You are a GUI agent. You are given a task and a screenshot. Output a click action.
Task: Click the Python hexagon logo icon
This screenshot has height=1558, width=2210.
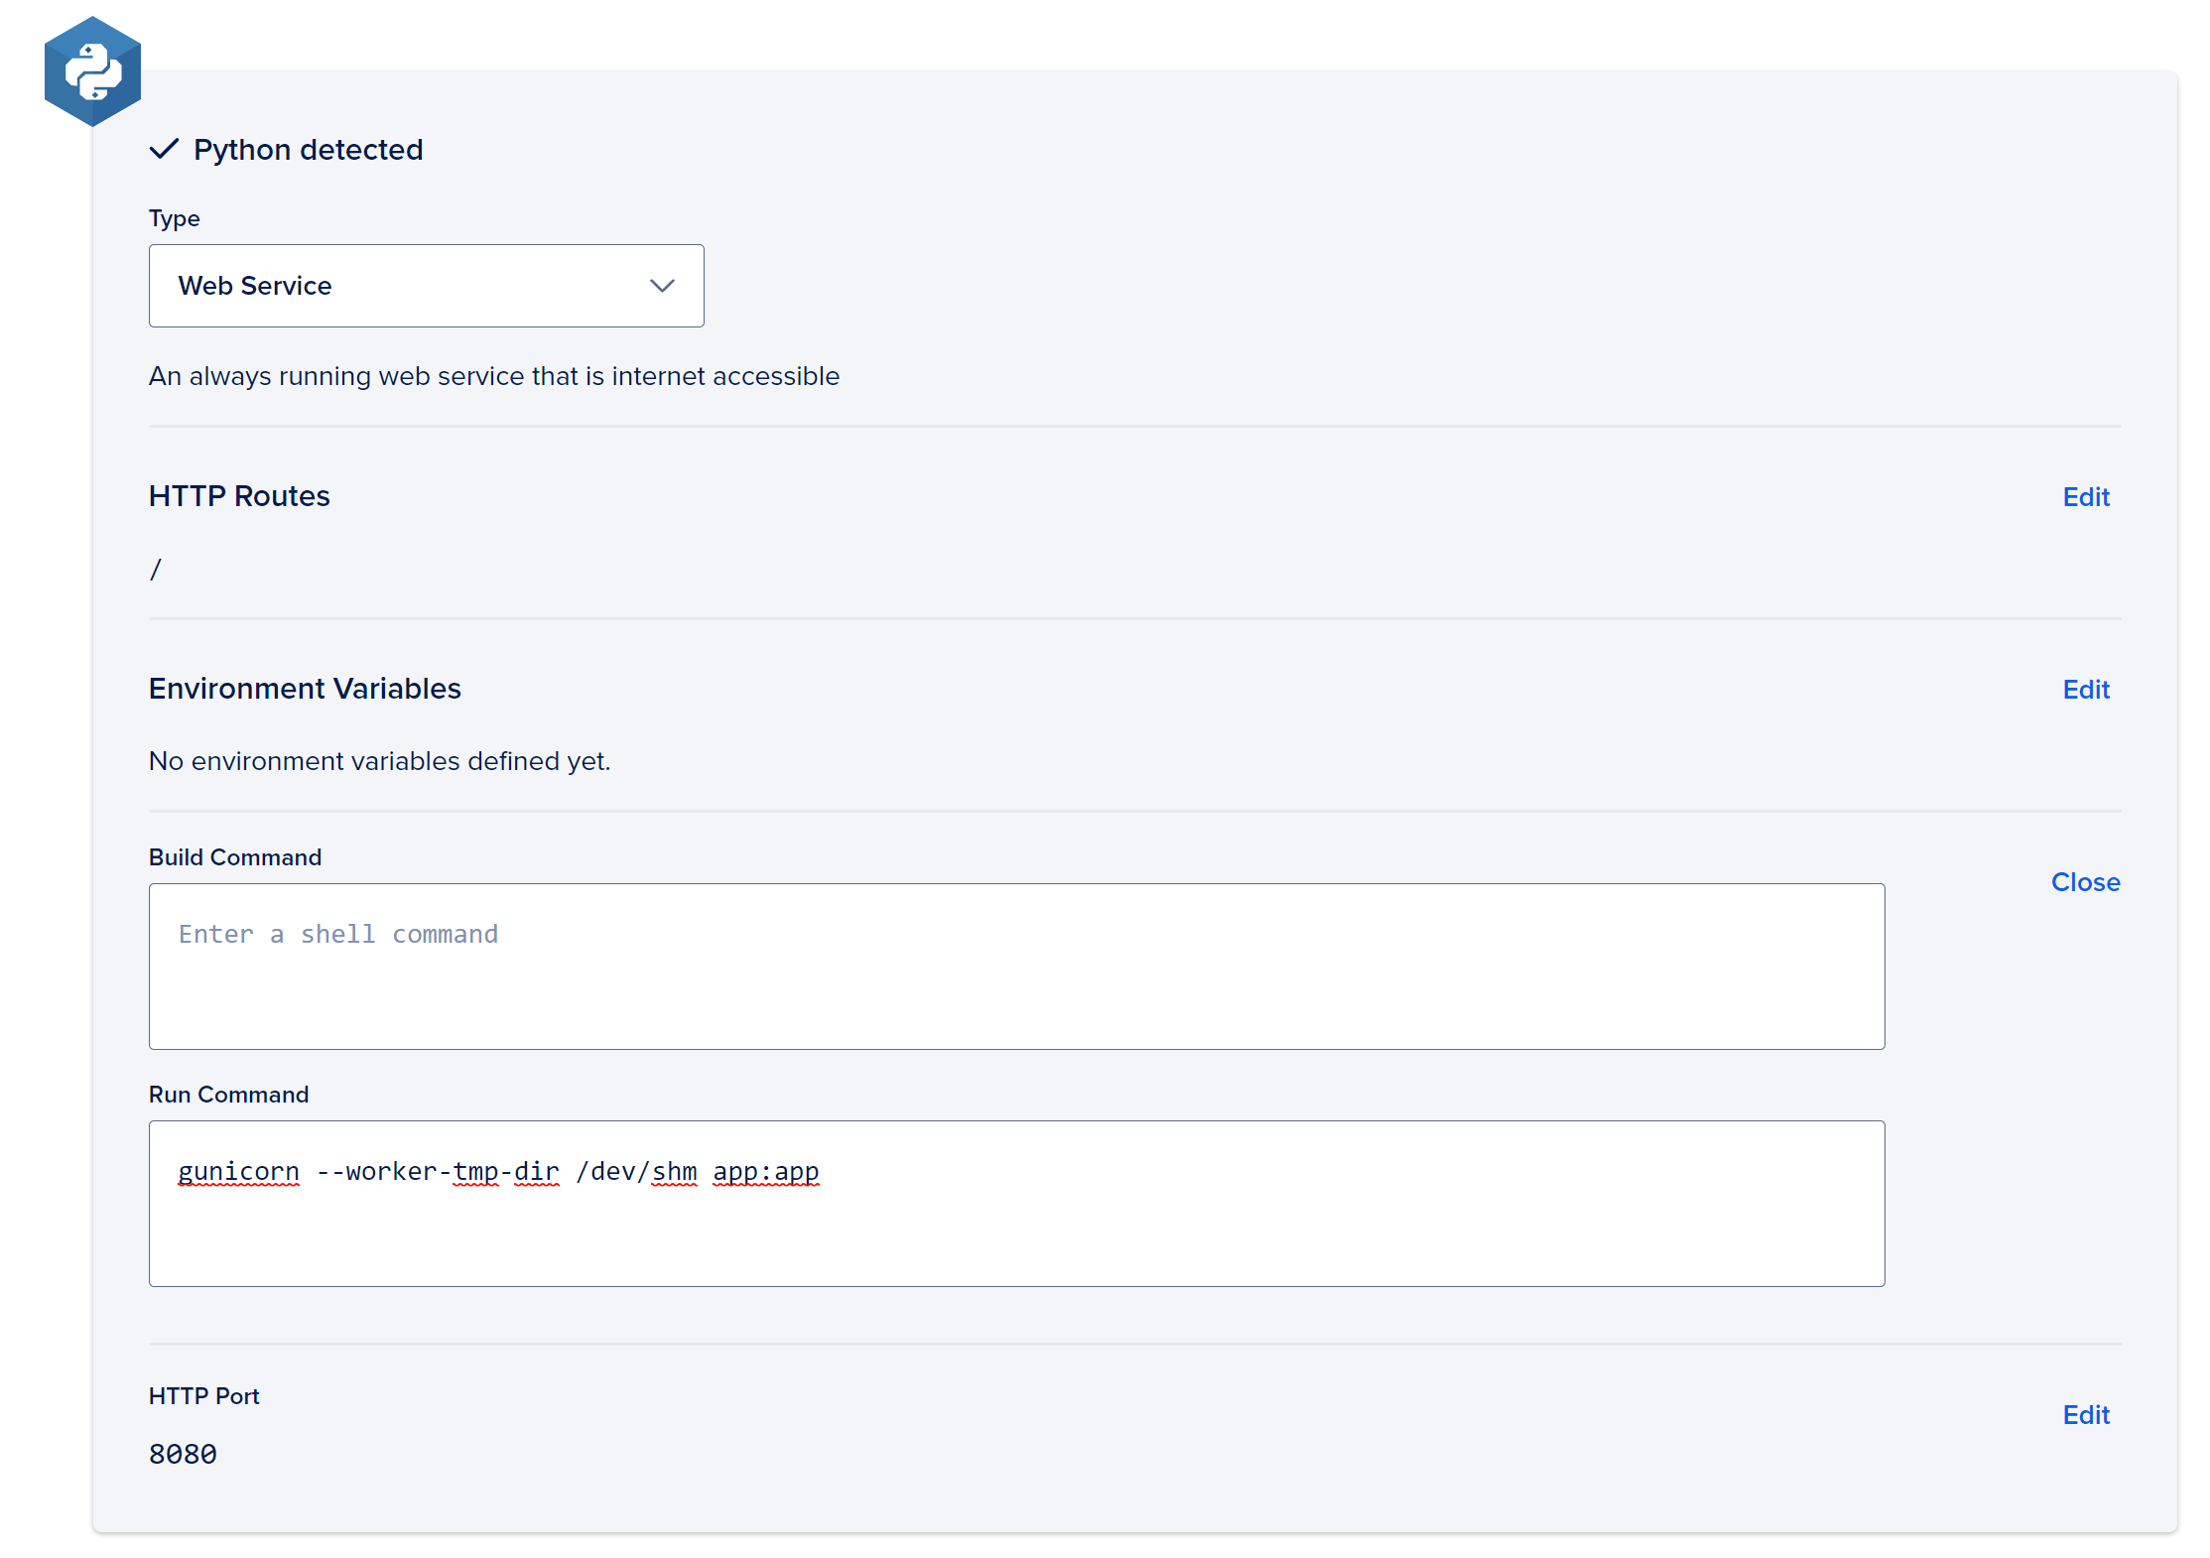92,71
